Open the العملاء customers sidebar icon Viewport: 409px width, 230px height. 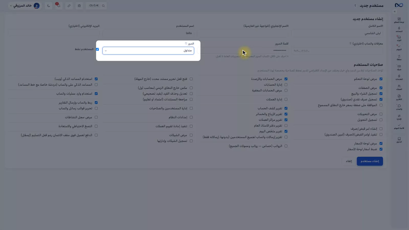(x=399, y=87)
